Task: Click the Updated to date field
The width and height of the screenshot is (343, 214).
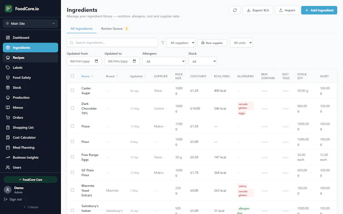Action: pos(122,61)
